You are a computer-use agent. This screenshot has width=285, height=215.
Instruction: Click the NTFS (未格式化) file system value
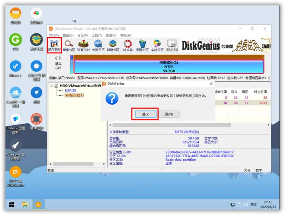pyautogui.click(x=187, y=132)
